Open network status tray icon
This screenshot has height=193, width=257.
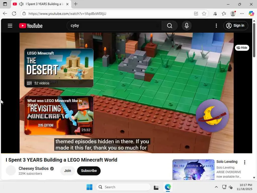point(224,187)
